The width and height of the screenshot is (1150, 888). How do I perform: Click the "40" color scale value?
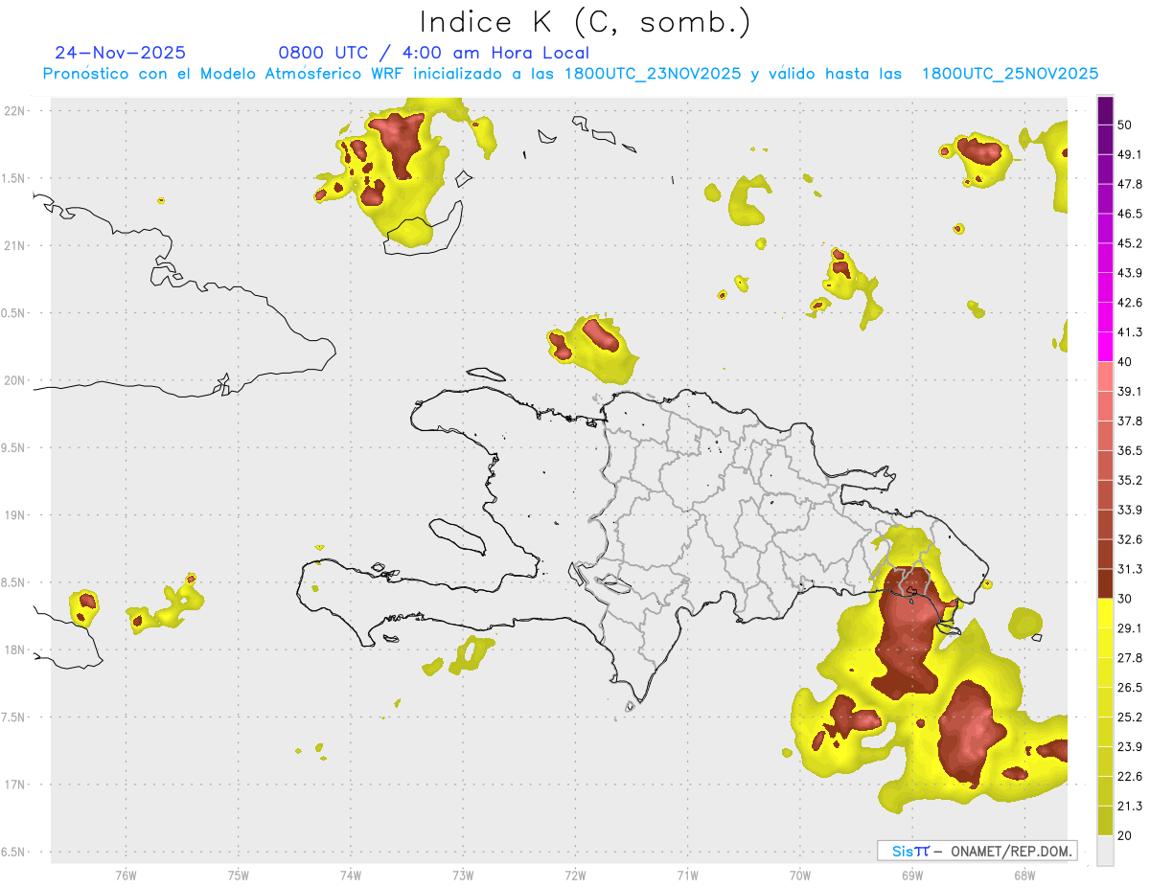1125,362
